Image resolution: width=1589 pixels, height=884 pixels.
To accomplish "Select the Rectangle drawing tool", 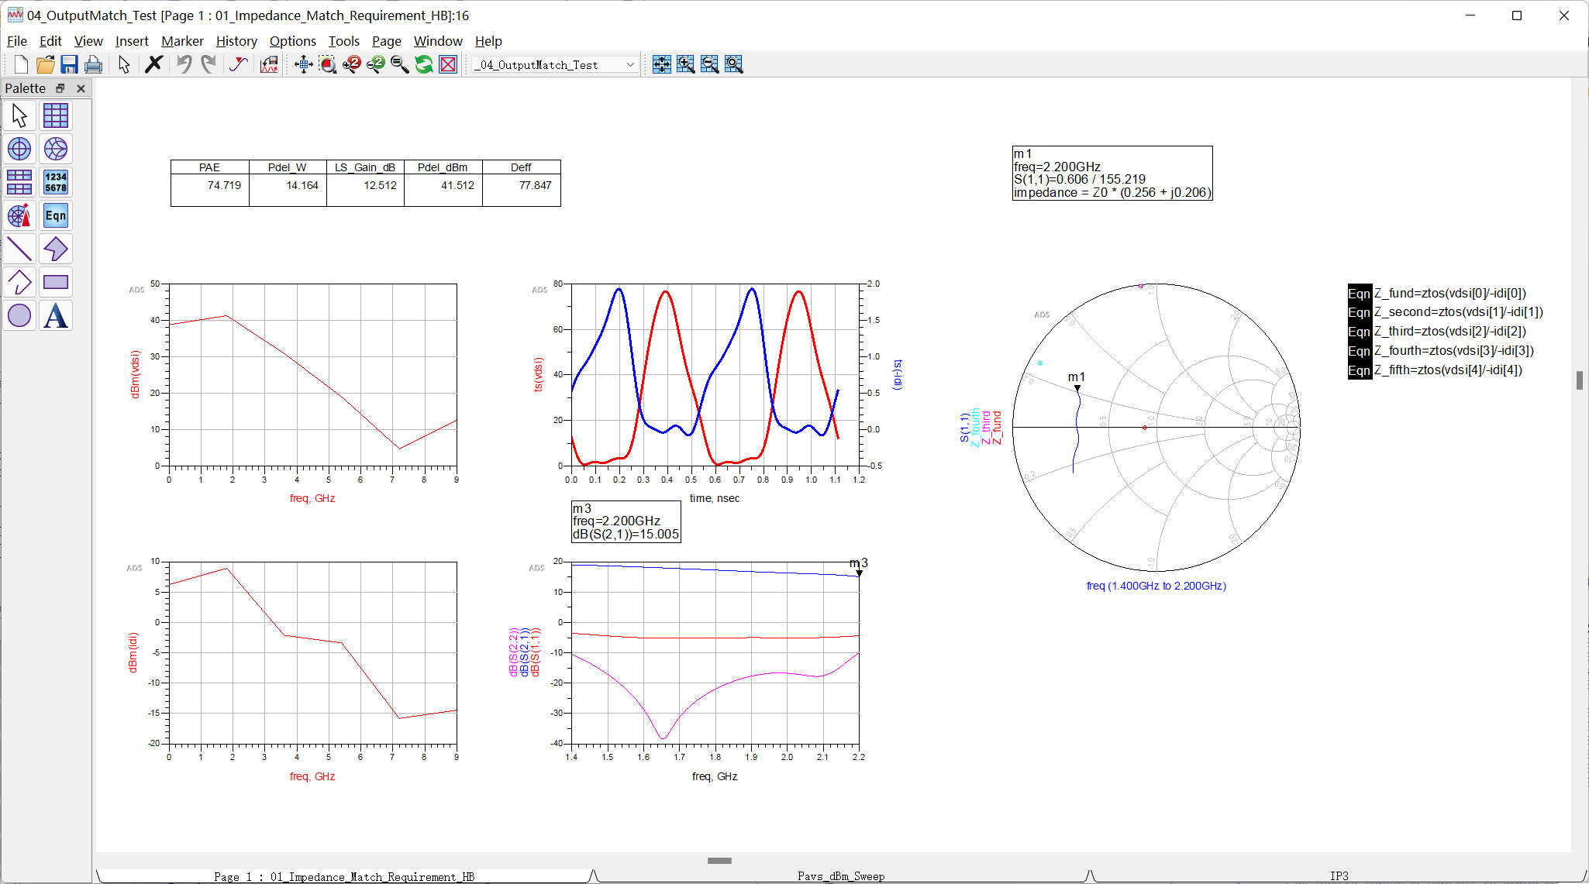I will 56,282.
